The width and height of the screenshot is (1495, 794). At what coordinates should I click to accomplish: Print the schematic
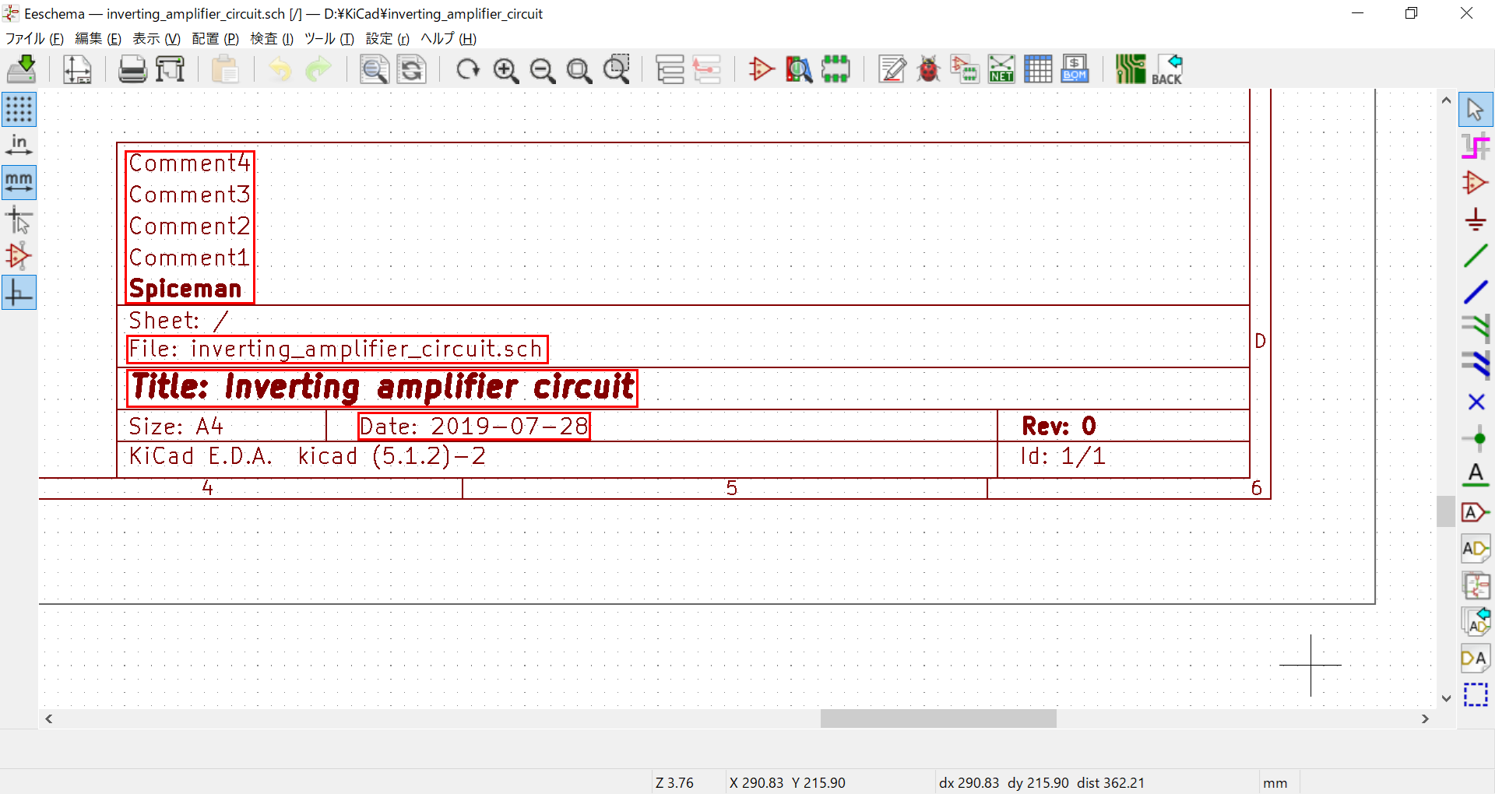(132, 69)
